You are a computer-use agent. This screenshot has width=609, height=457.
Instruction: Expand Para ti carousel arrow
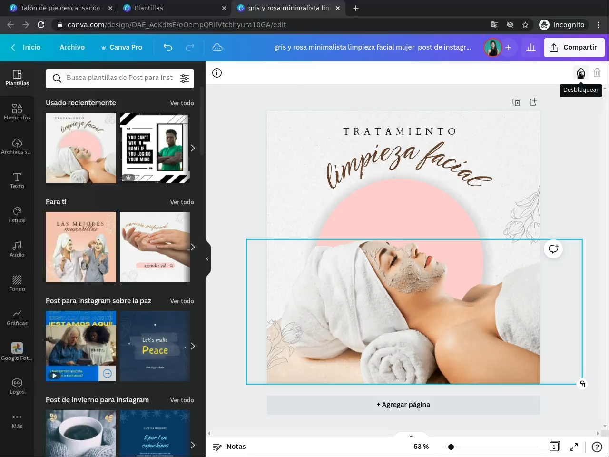pos(193,247)
